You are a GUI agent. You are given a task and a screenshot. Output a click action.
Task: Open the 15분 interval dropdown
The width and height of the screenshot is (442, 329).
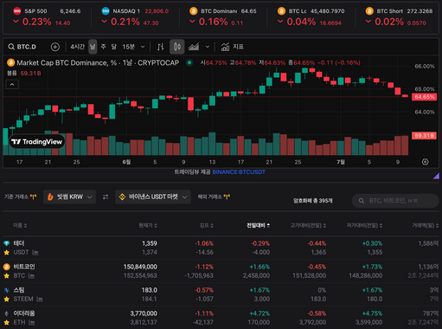point(143,47)
